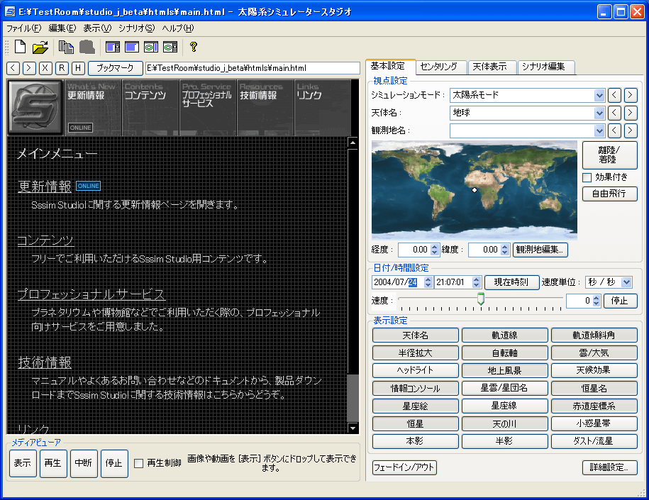The image size is (649, 500).
Task: Open the 編集(E) menu
Action: [x=62, y=28]
